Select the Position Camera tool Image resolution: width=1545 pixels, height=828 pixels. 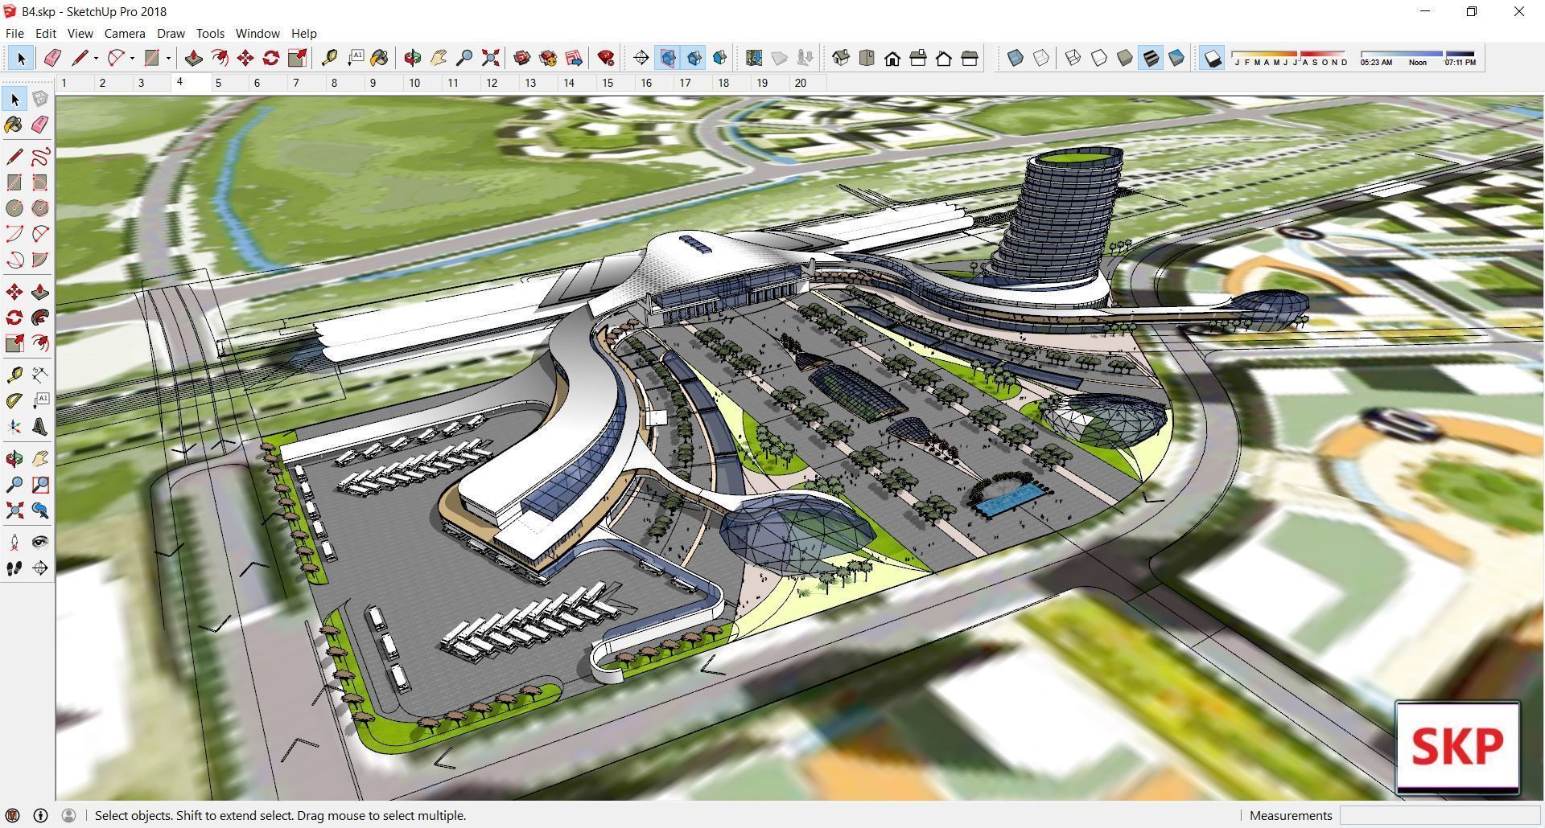point(14,543)
